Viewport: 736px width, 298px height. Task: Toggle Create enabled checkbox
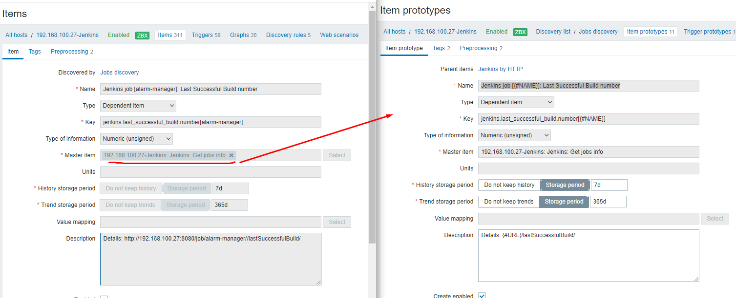tap(482, 296)
